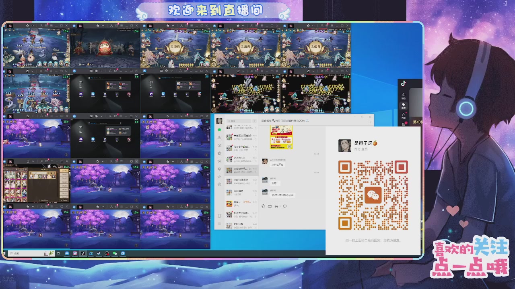Open the emoji picker in chat toolbar
The height and width of the screenshot is (289, 515).
(264, 206)
